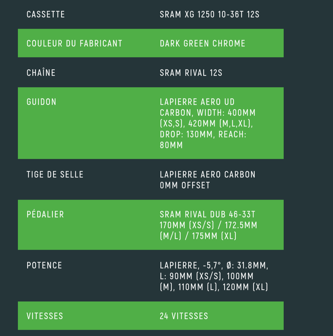Click the VITESSES row label
This screenshot has height=336, width=333.
[x=45, y=316]
